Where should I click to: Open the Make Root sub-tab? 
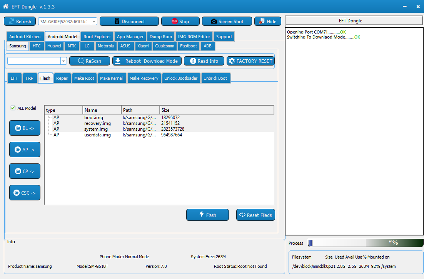click(84, 78)
